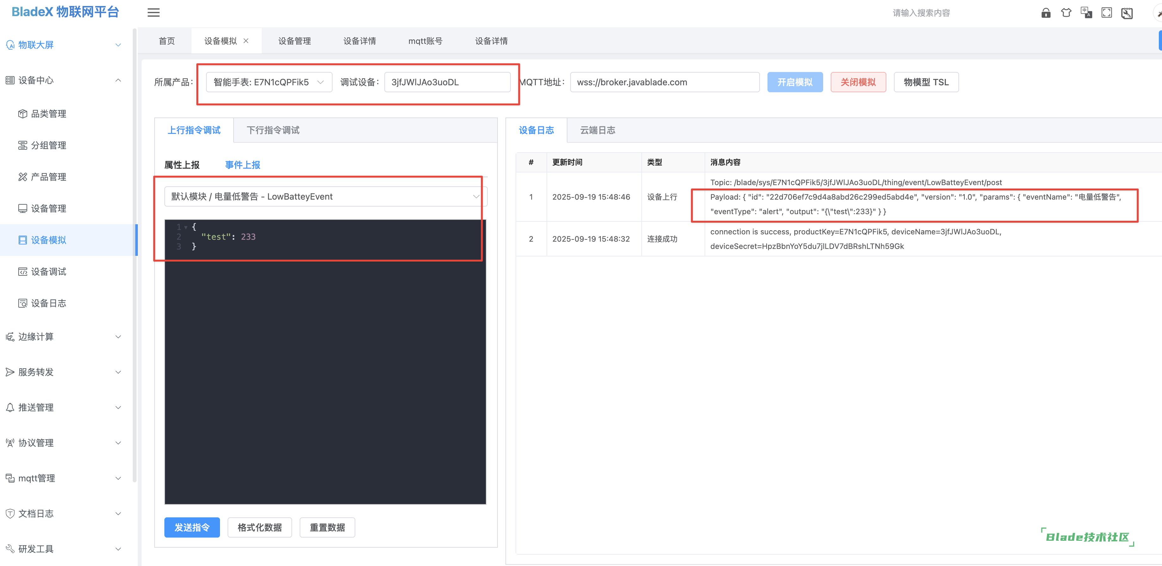Select the 事件上报 sub-tab

pos(243,165)
